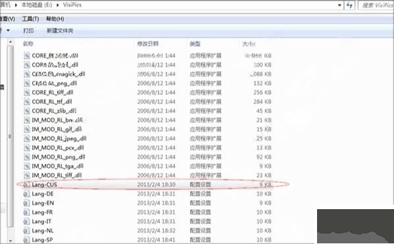The height and width of the screenshot is (244, 394).
Task: Click 本地磁盘 (E:) in the address path
Action: coord(37,5)
